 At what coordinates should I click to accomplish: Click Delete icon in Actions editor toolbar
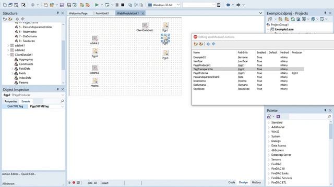[x=201, y=44]
